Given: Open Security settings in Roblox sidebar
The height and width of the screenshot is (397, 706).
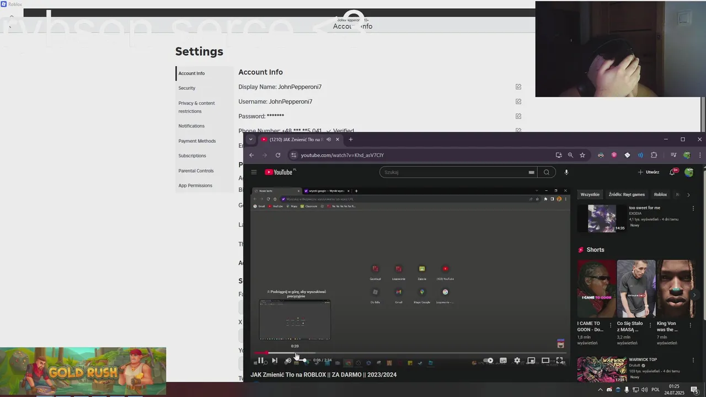Looking at the screenshot, I should [x=186, y=88].
